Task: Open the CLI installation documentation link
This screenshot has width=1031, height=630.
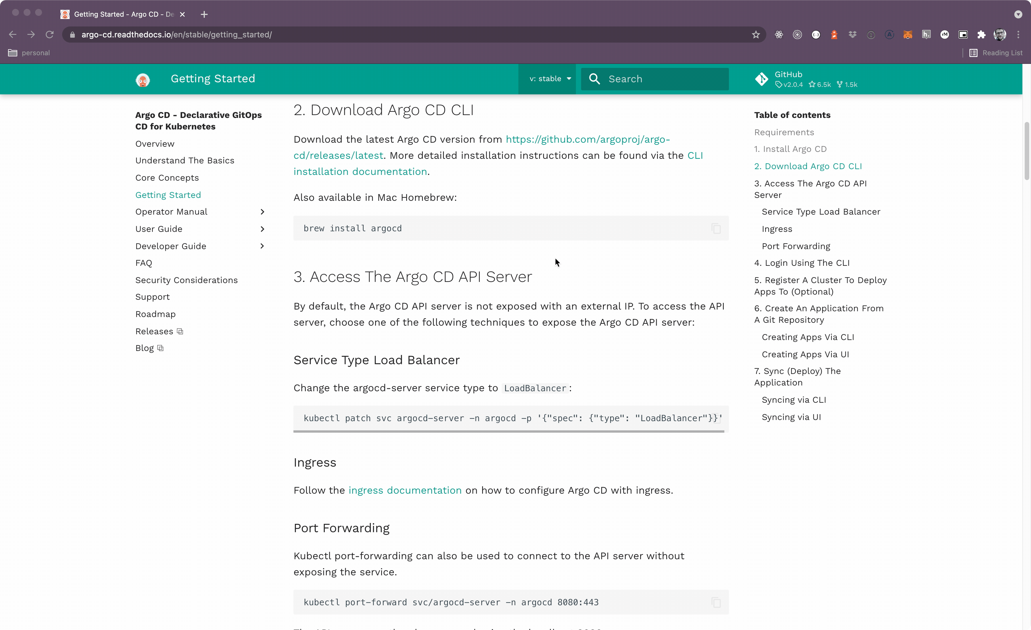Action: coord(498,164)
